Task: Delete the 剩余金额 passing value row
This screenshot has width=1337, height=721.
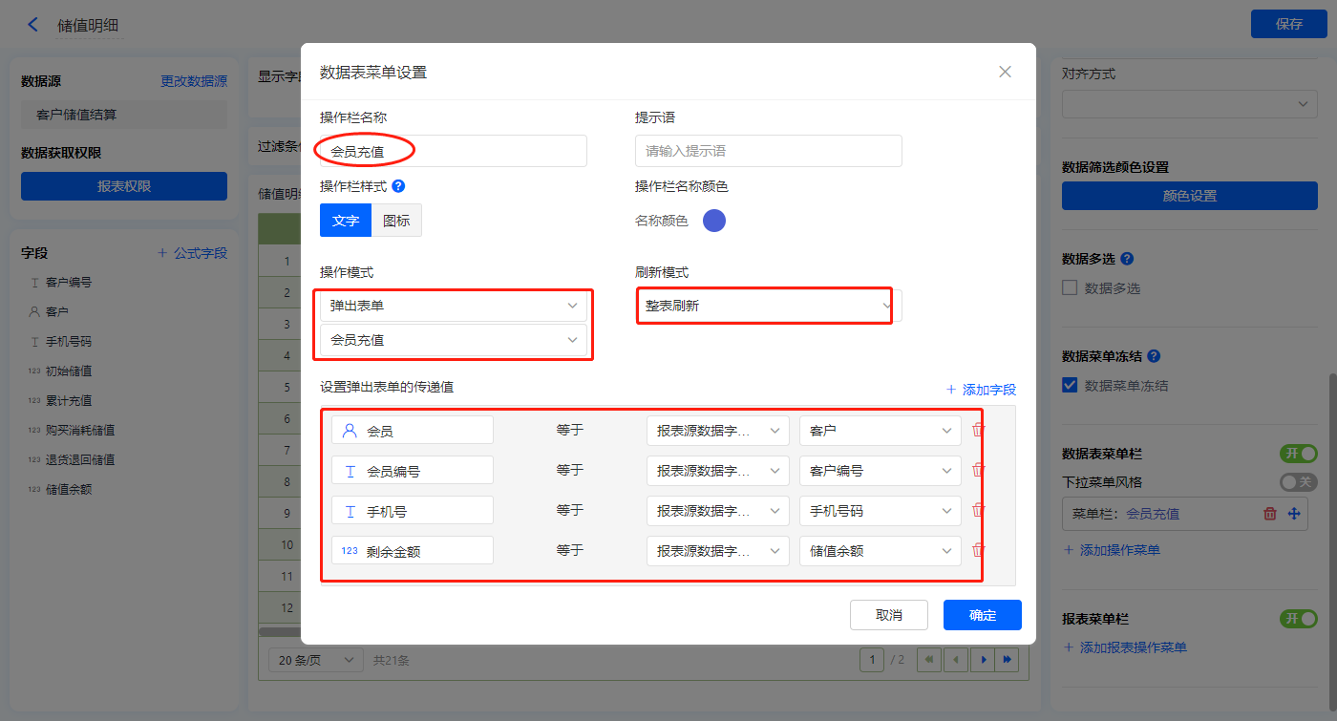Action: coord(978,550)
